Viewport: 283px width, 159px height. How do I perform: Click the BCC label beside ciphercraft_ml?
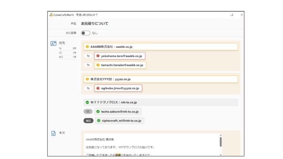tap(88, 121)
